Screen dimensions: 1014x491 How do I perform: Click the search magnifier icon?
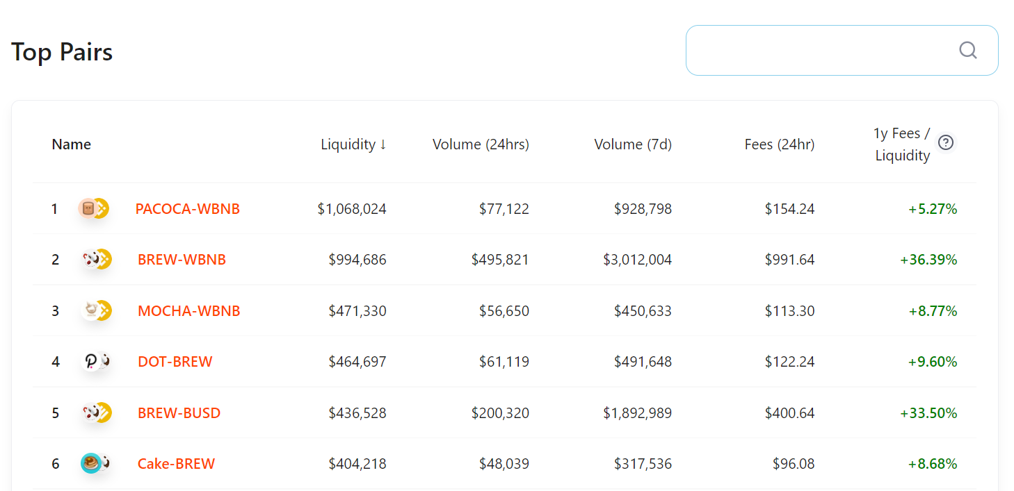pos(968,50)
